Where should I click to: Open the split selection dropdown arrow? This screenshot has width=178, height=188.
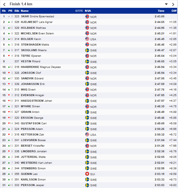click(166, 4)
